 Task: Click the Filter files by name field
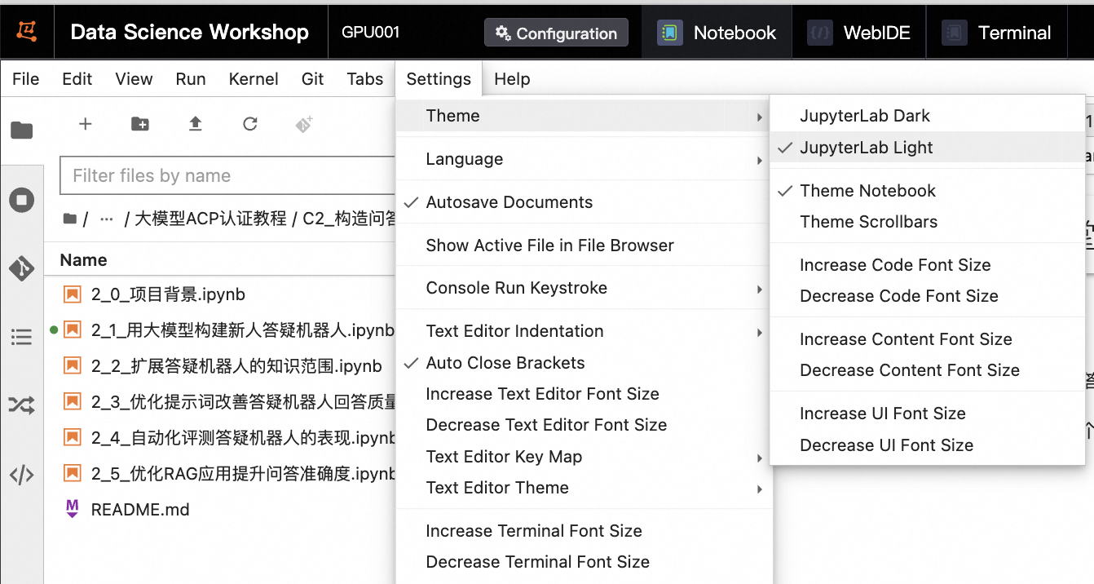click(228, 175)
